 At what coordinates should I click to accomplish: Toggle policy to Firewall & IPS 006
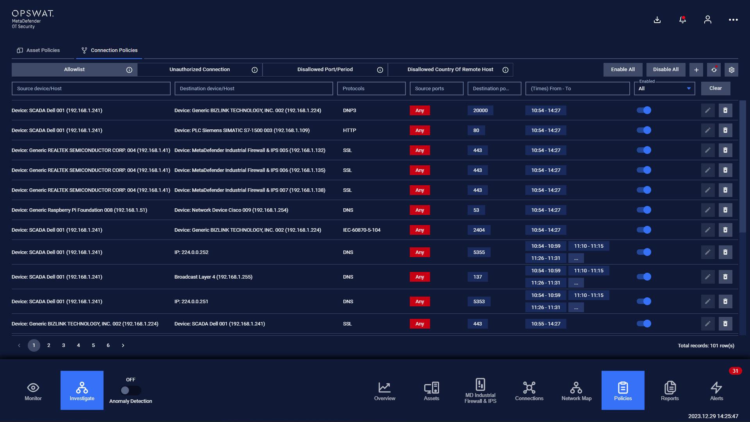click(x=644, y=170)
